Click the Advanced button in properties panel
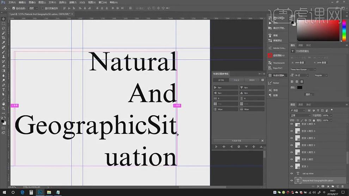Viewport: 349px width, 196px height. (x=309, y=94)
